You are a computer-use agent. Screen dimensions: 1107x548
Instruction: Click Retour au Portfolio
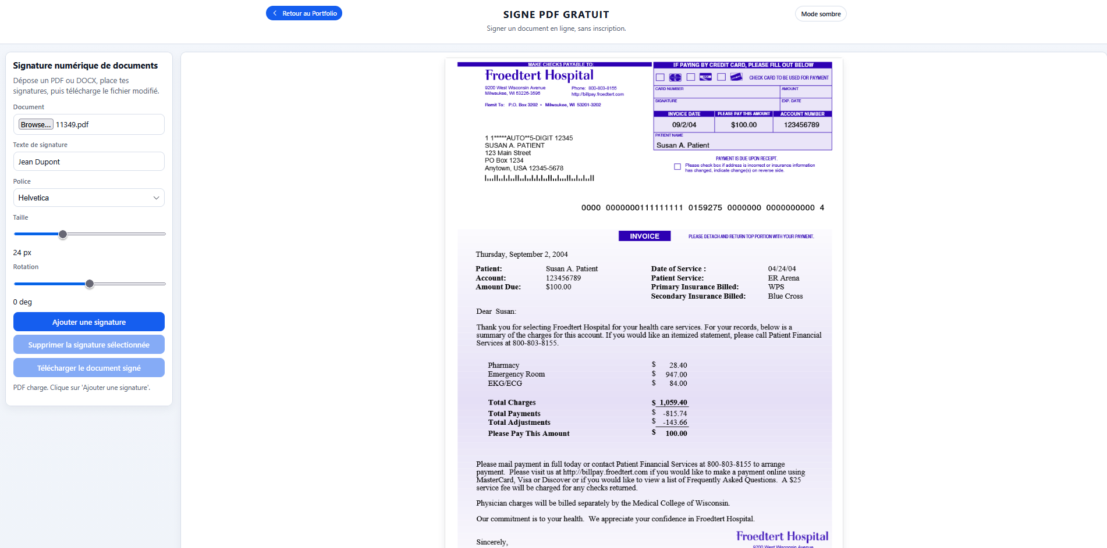pos(304,12)
